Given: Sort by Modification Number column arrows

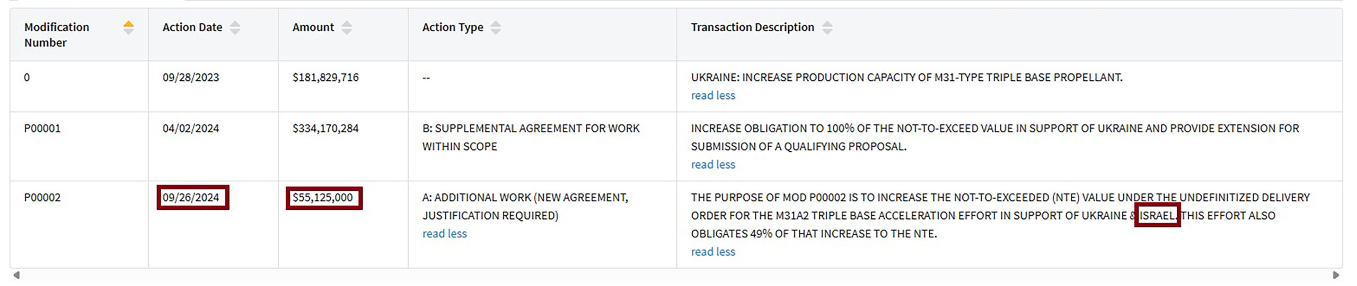Looking at the screenshot, I should pyautogui.click(x=128, y=27).
